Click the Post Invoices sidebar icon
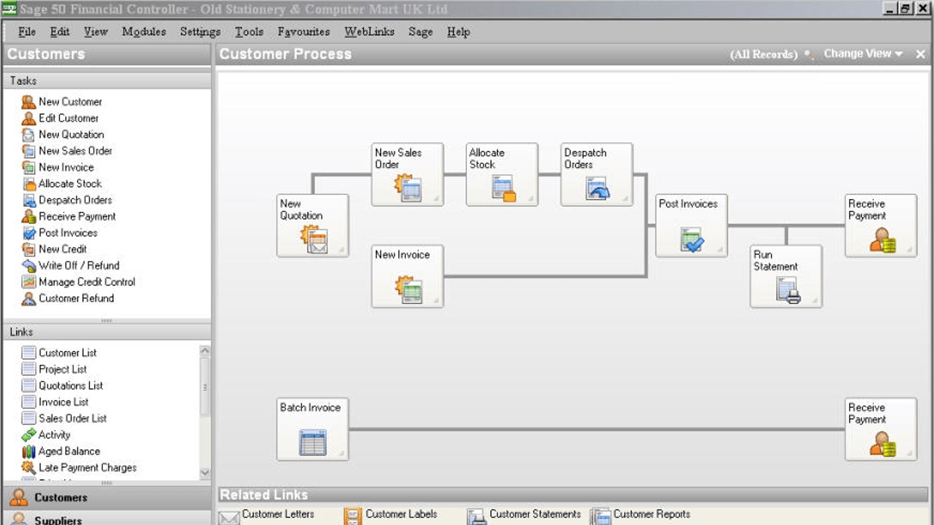 tap(28, 233)
